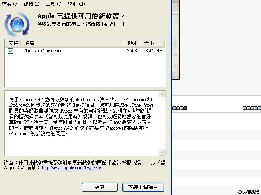Uncheck the iTunes + QuickTime install checkbox
This screenshot has width=261, height=195.
pyautogui.click(x=10, y=51)
